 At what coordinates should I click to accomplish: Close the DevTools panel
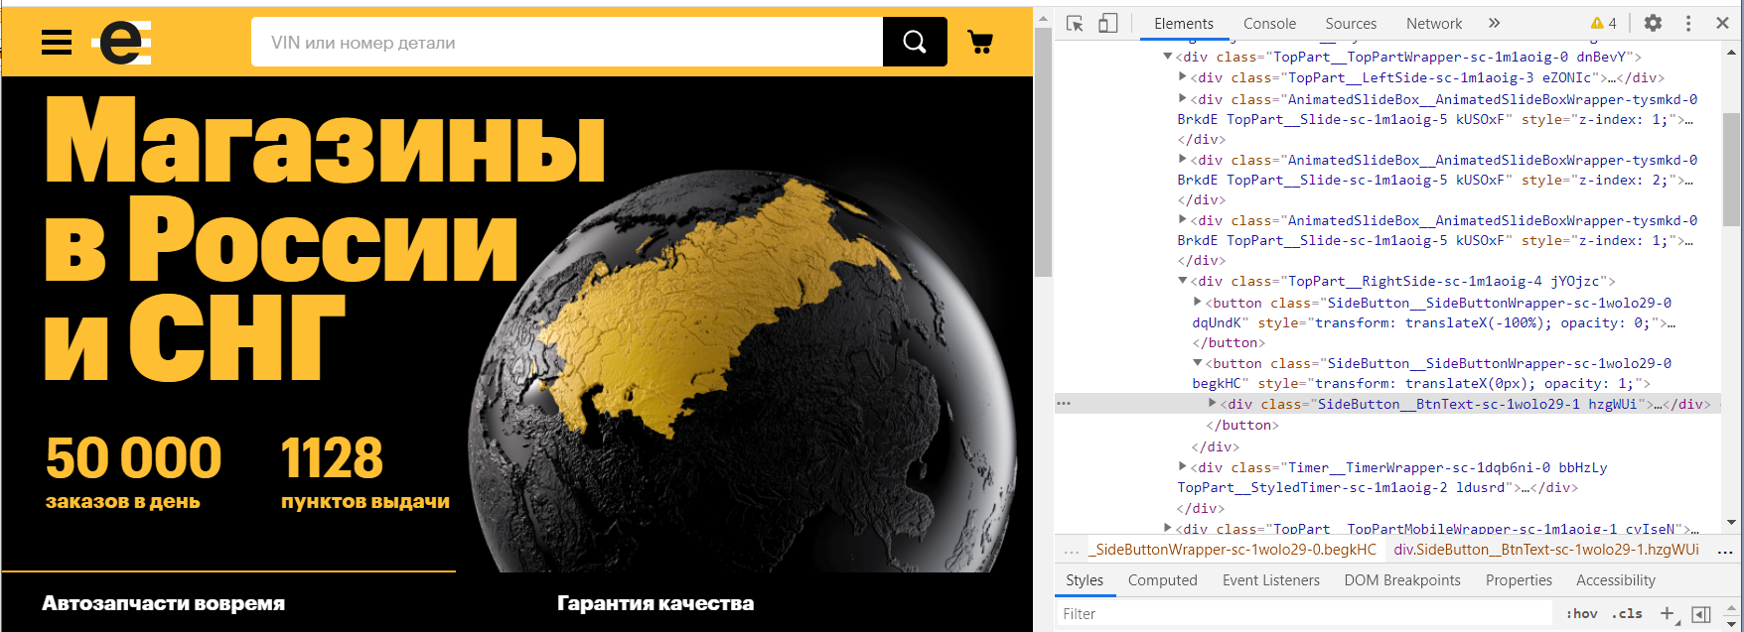point(1723,23)
